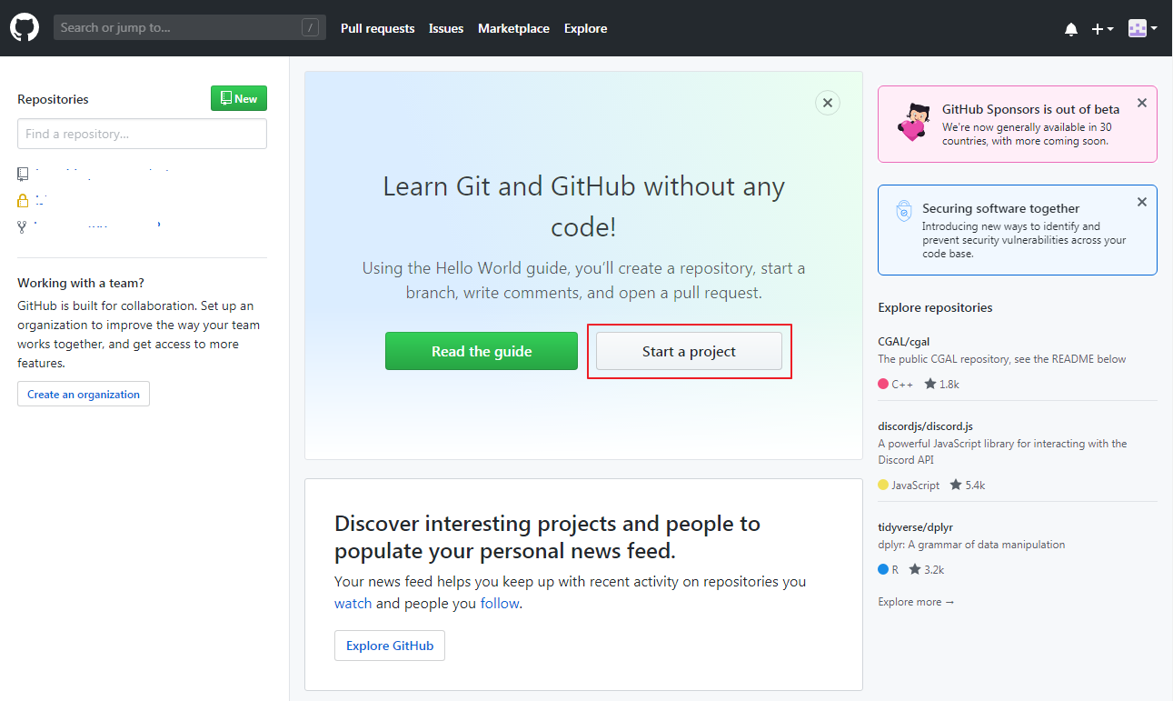Close the GitHub Sponsors notice
Viewport: 1173px width, 701px height.
tap(1142, 103)
